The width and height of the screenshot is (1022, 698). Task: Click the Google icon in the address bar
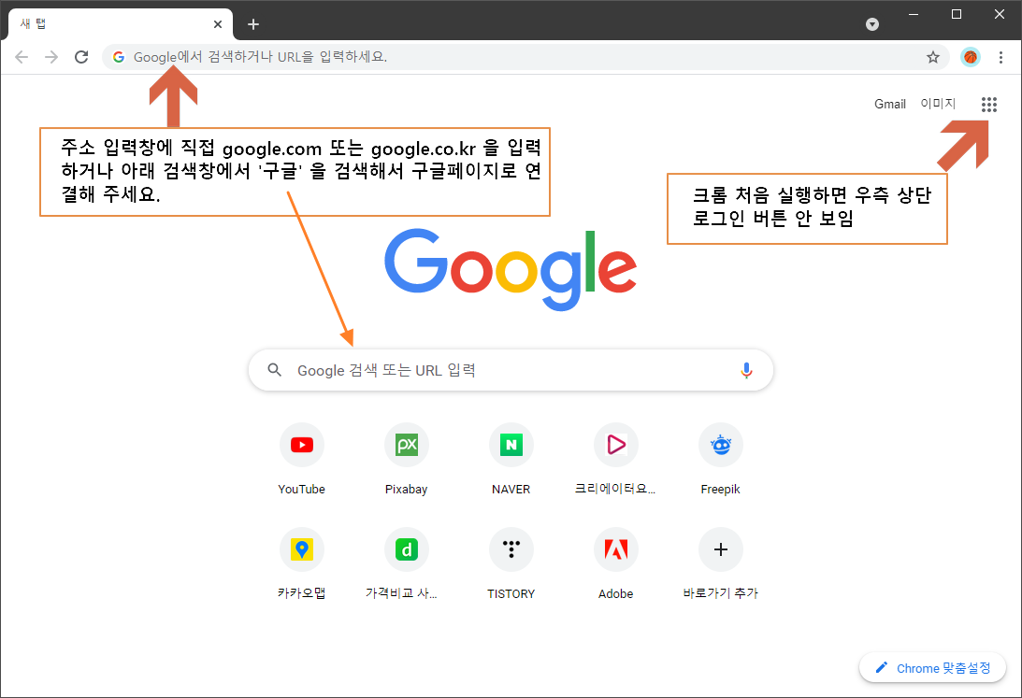point(119,57)
